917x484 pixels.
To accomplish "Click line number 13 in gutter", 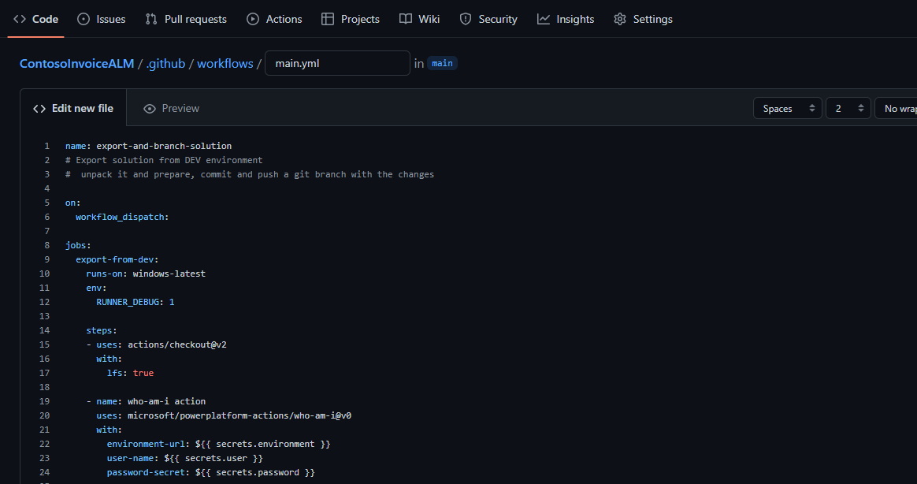I will 44,316.
